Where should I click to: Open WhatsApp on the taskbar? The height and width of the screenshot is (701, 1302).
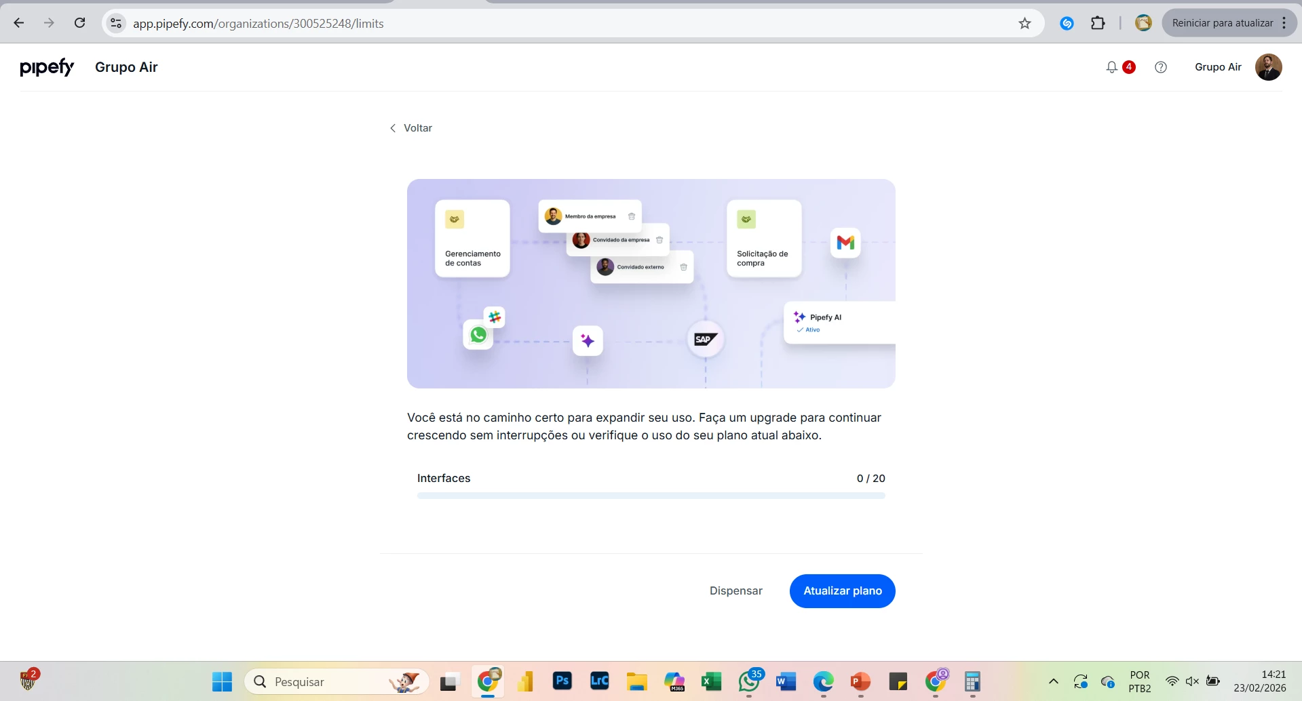750,681
